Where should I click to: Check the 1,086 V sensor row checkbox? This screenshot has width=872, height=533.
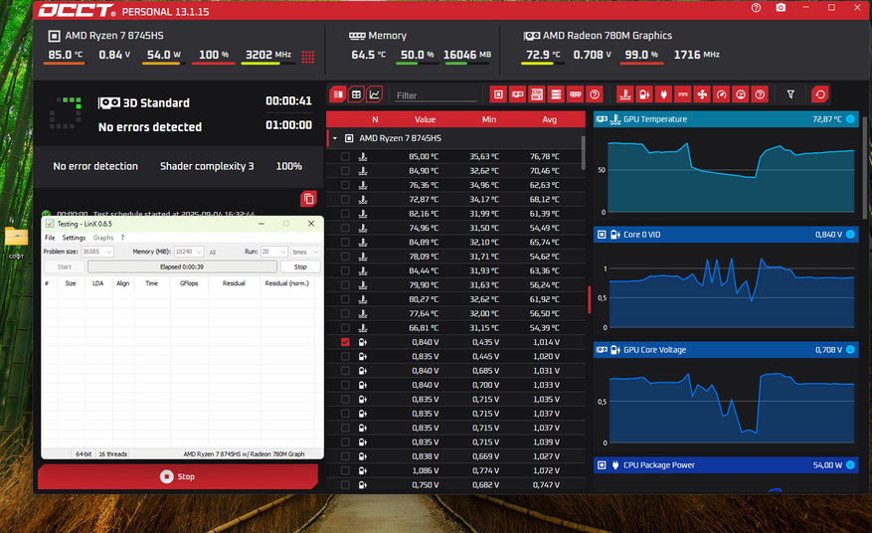click(x=345, y=470)
